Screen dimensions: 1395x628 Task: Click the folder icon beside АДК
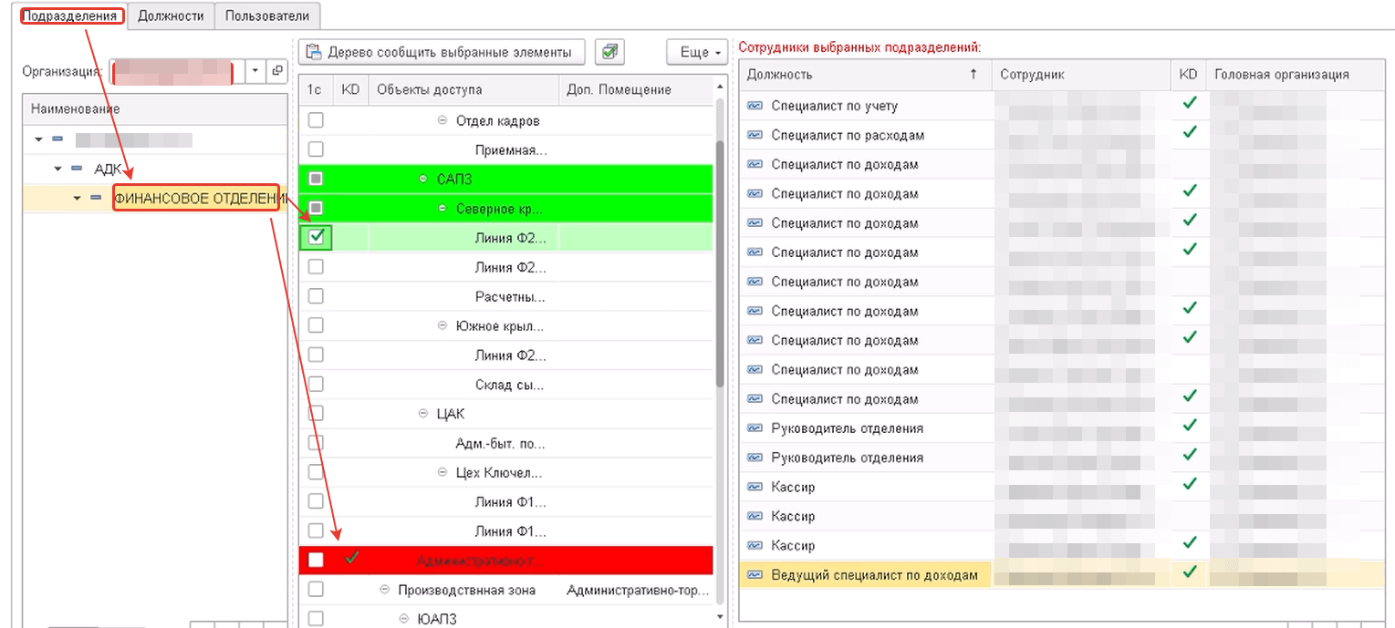pos(77,169)
